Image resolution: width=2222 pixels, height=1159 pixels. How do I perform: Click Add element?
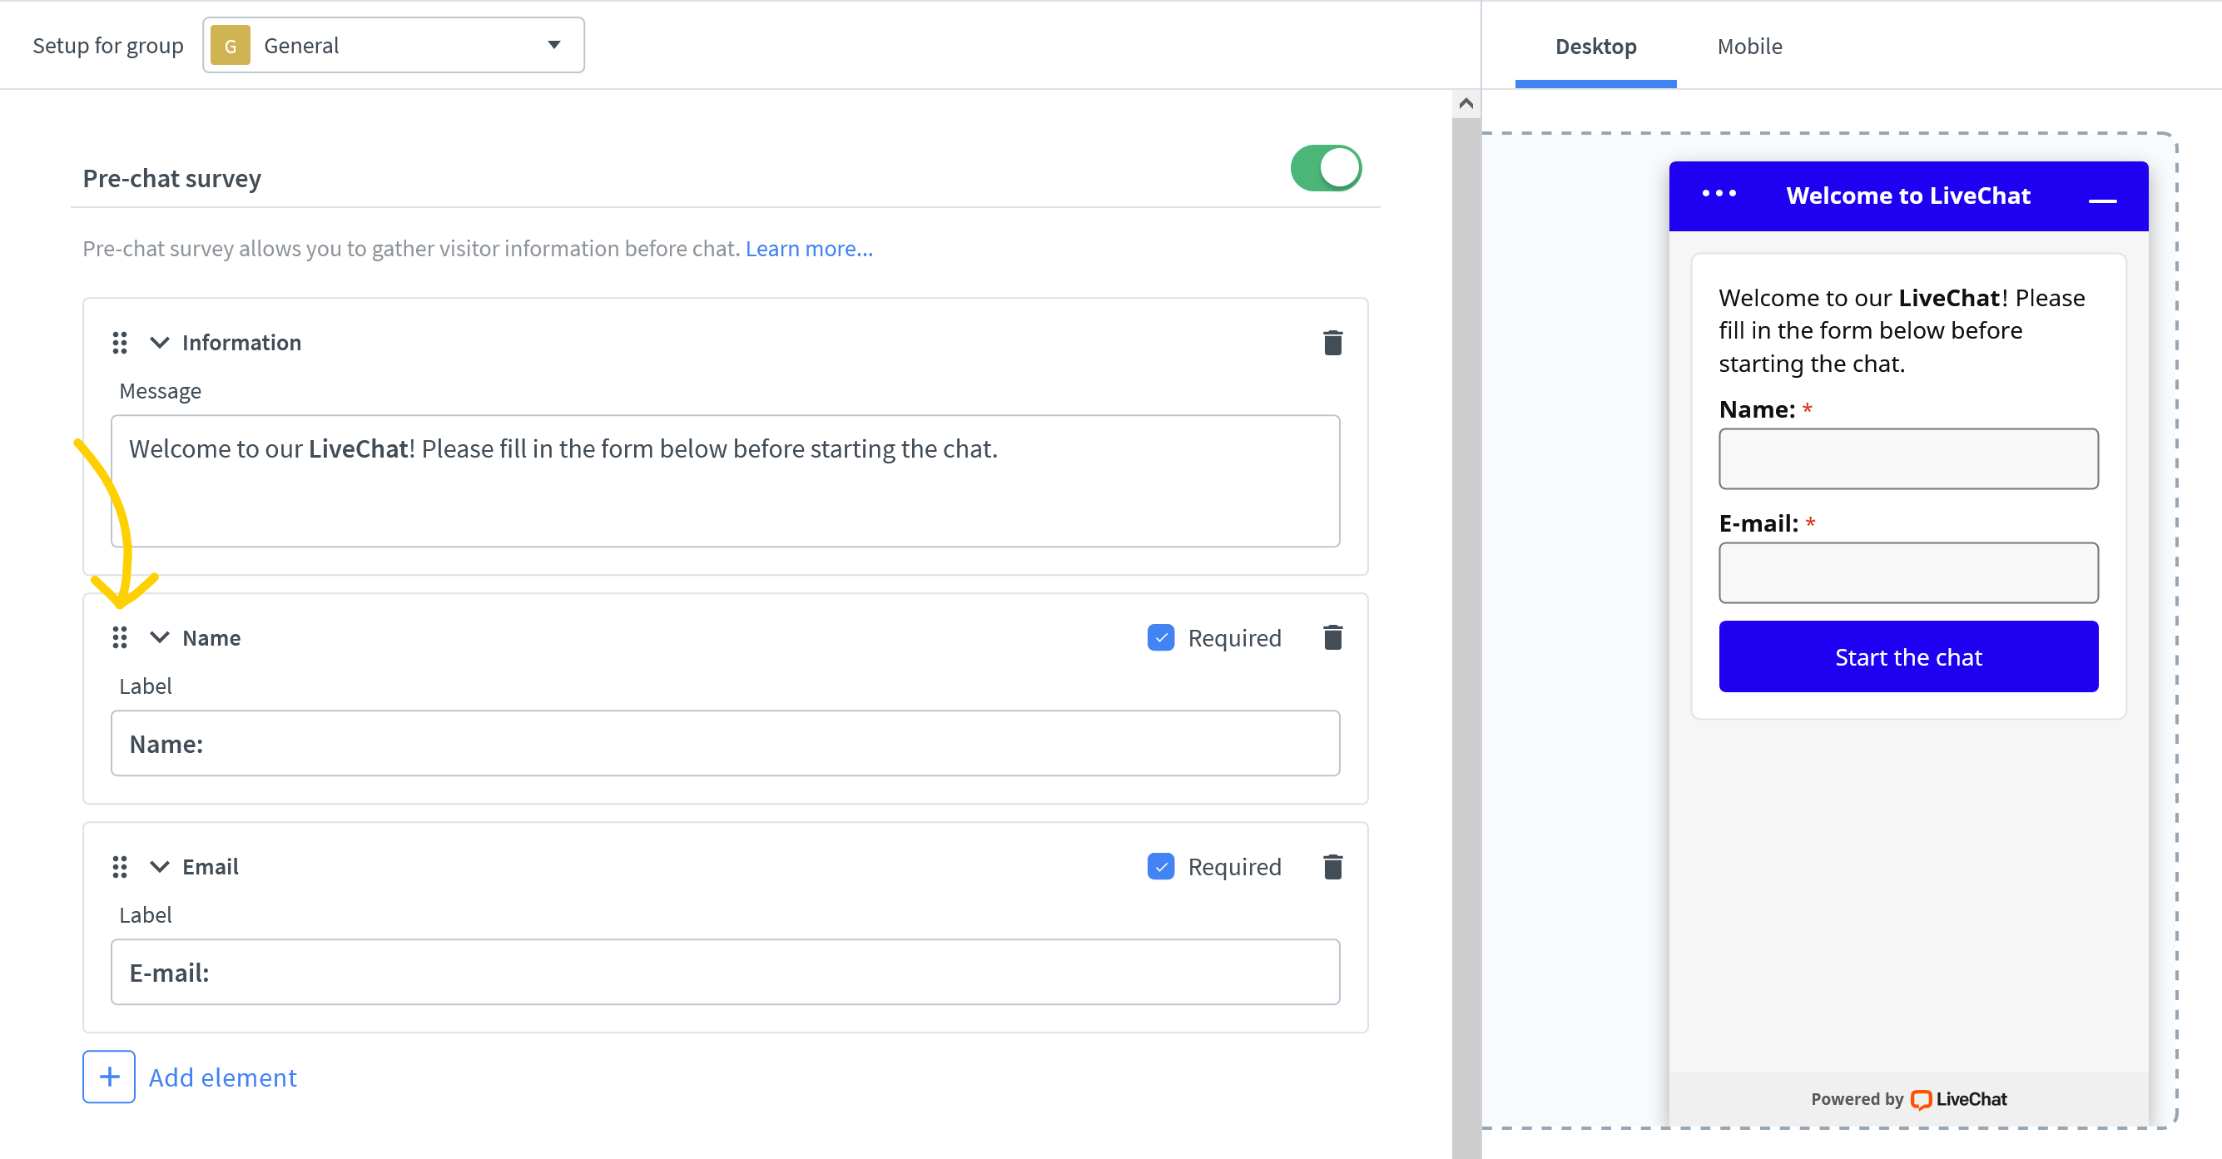point(221,1077)
